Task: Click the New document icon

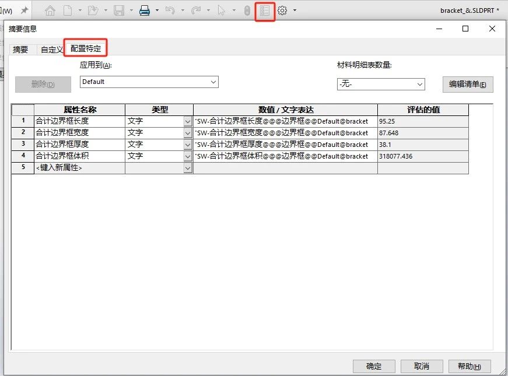Action: point(68,10)
